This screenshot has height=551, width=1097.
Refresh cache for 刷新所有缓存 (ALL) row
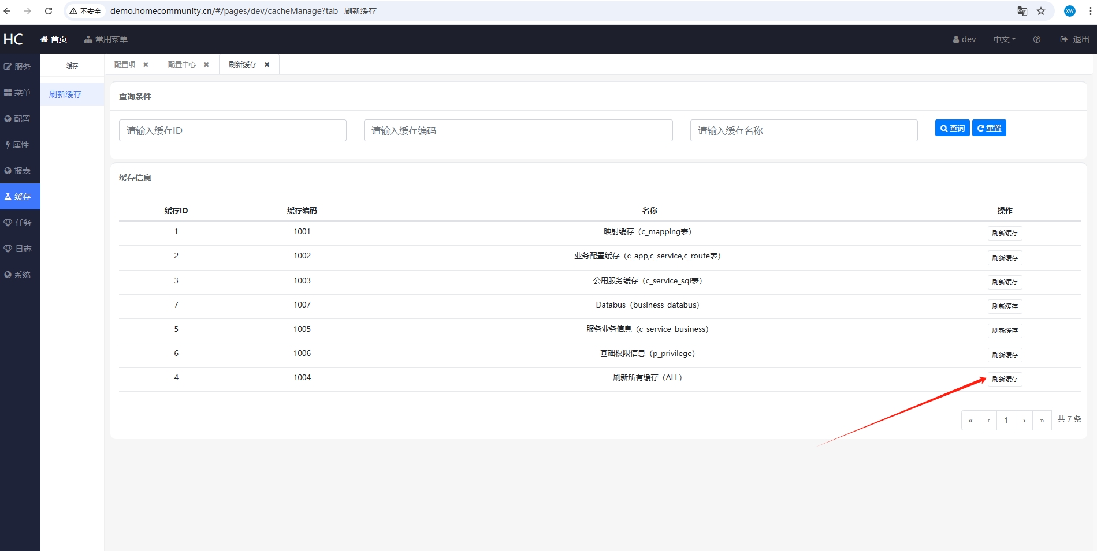point(1005,379)
